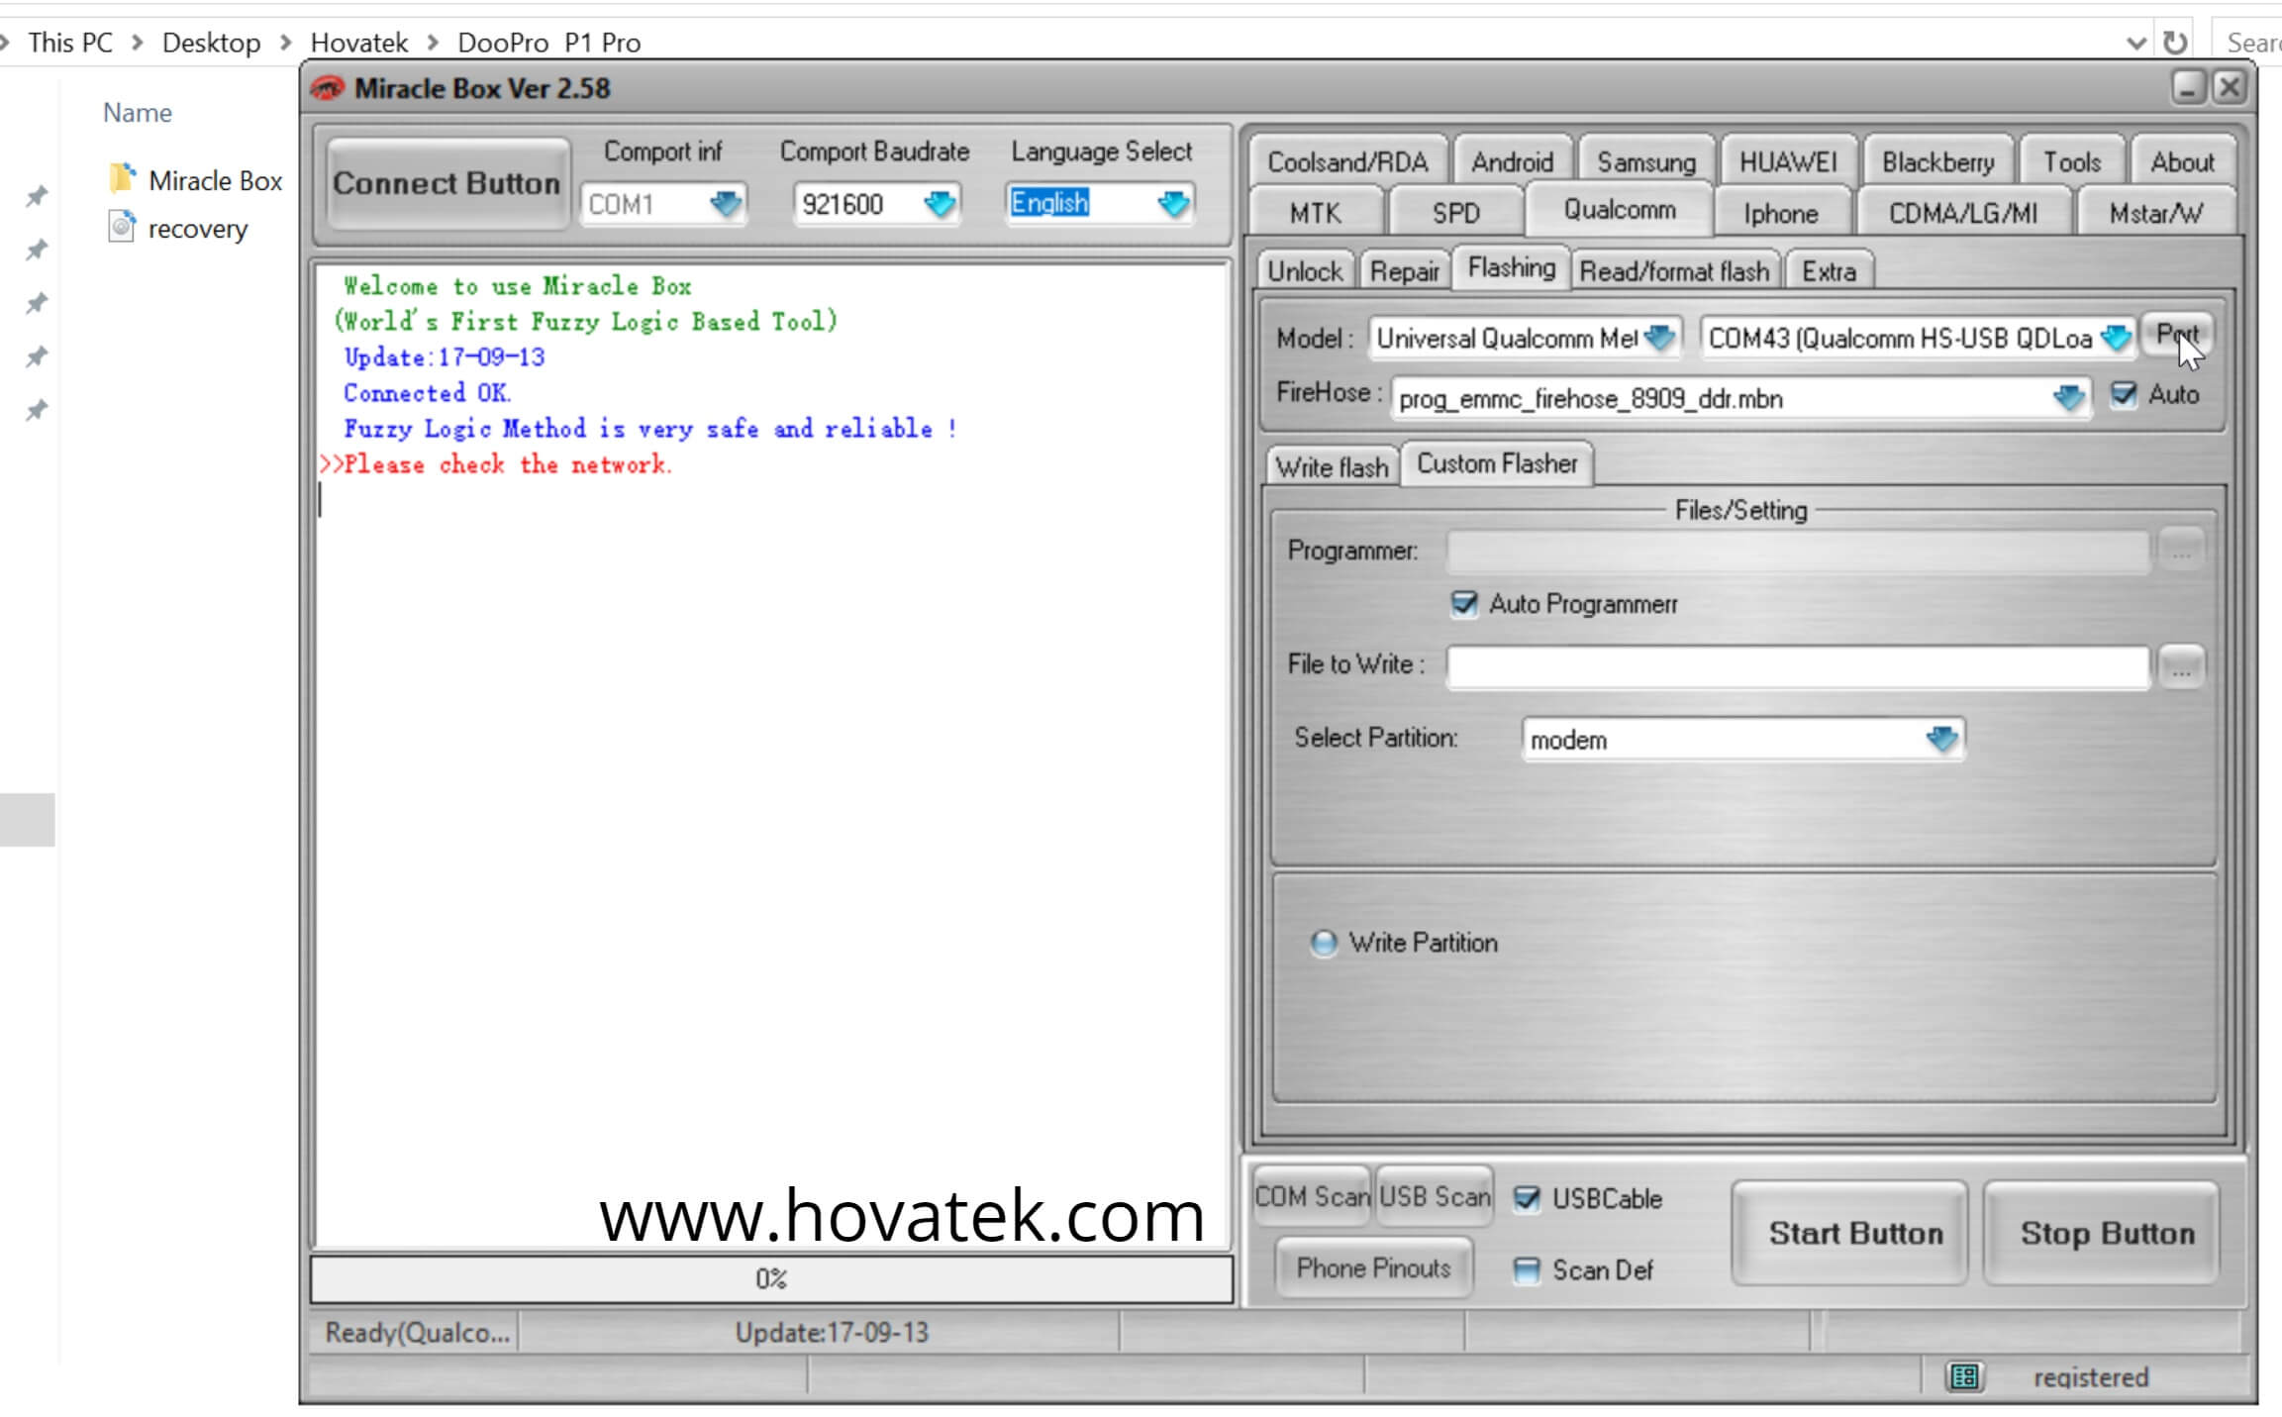Screen dimensions: 2282x1417
Task: Switch to the Mstar/W tab
Action: 2155,213
